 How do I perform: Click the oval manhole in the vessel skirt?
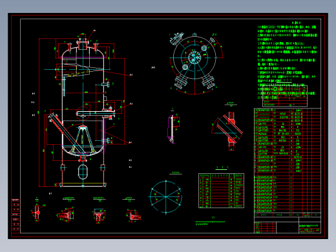point(83,172)
